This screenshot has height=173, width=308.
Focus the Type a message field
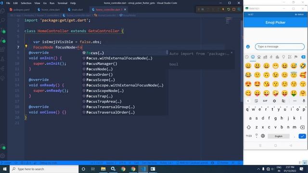280,47
